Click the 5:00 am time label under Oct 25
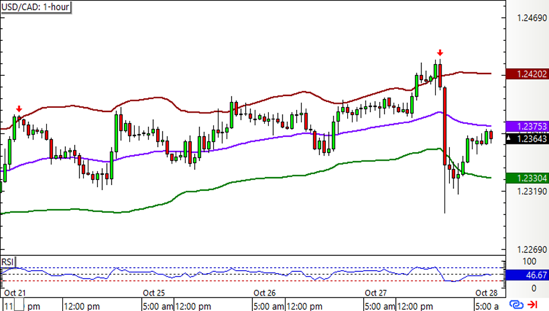 (158, 306)
